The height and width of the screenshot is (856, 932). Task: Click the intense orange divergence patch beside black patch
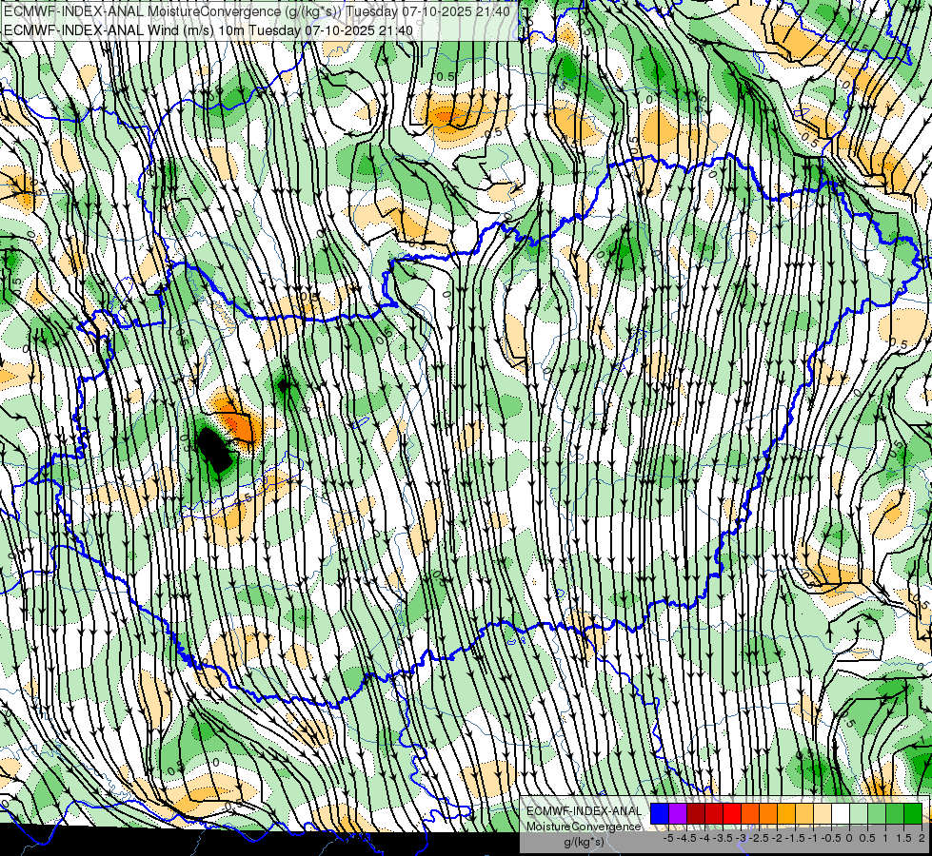click(240, 425)
